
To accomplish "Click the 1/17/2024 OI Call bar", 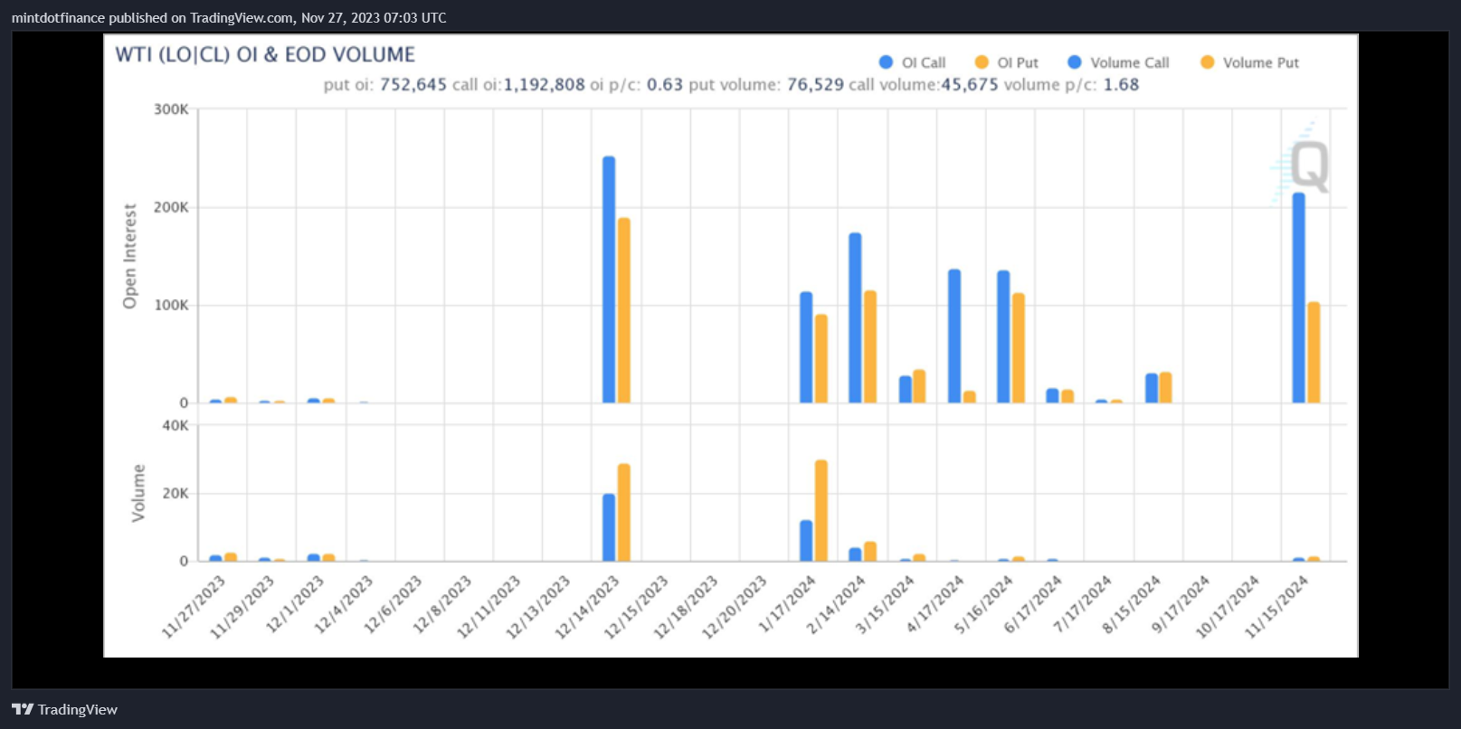I will coord(806,347).
